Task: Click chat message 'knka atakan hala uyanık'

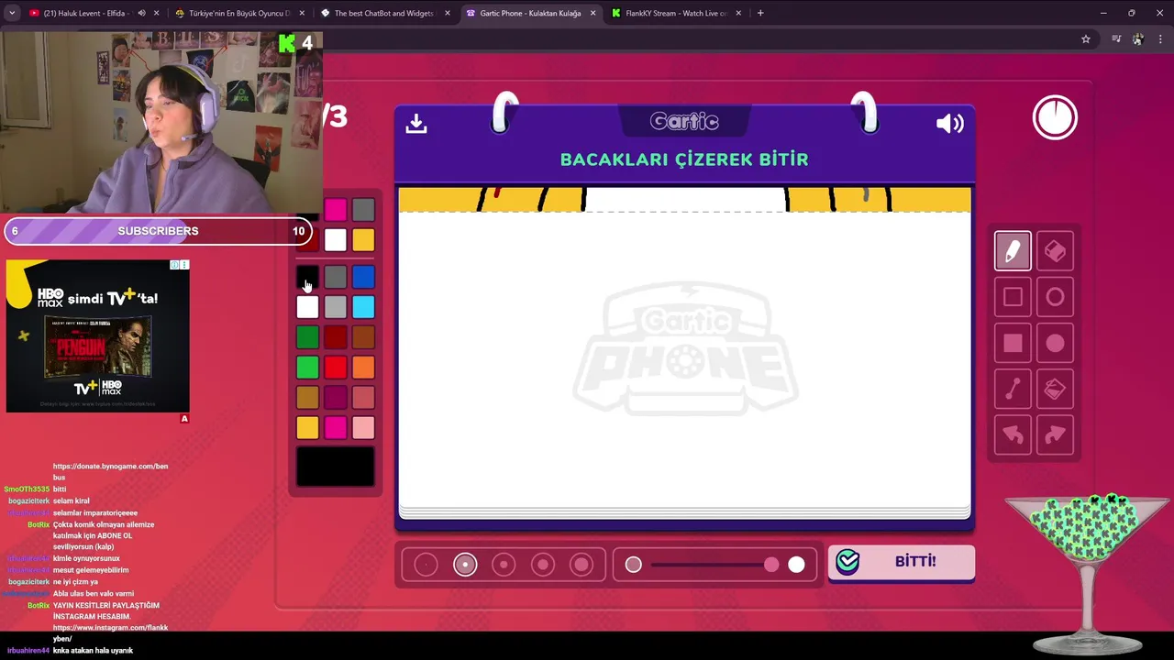Action: [93, 651]
